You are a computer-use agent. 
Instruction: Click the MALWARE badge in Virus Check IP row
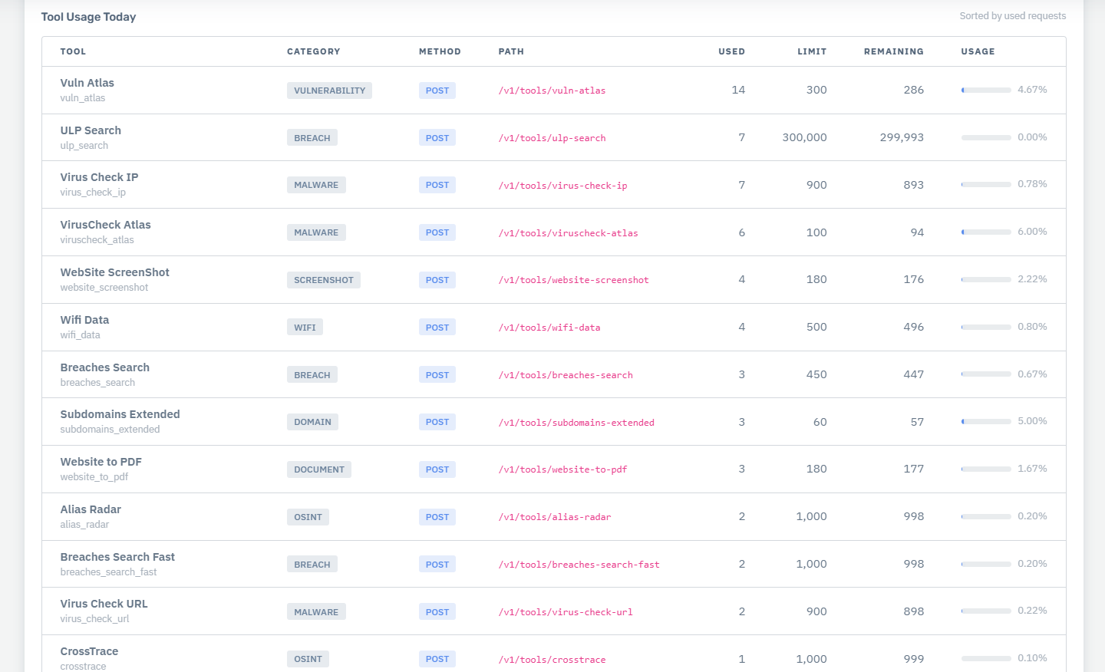point(316,185)
